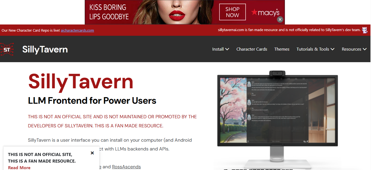Click the KISS BORING LIPS GOODBYE ad text
This screenshot has width=371, height=170.
click(x=109, y=12)
